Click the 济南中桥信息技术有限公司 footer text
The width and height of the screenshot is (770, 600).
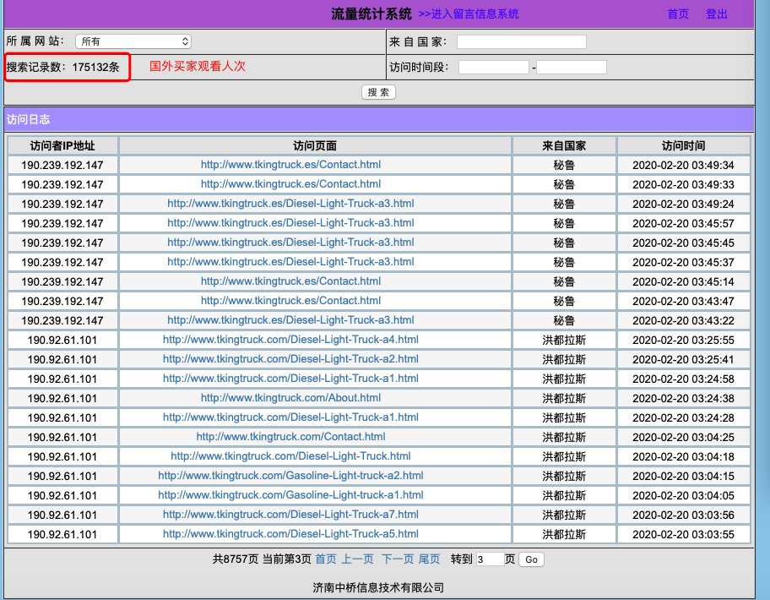[378, 587]
